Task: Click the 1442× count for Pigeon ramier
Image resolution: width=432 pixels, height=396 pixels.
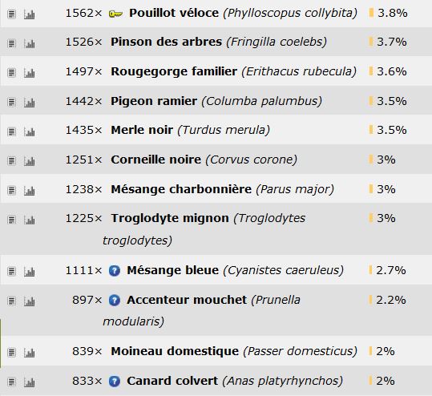Action: coord(83,101)
